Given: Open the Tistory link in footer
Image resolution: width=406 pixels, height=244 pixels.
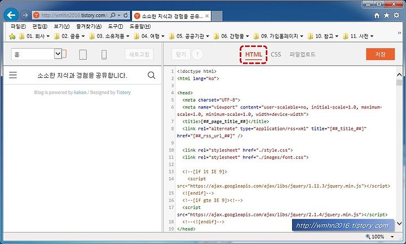Looking at the screenshot, I should tap(123, 92).
